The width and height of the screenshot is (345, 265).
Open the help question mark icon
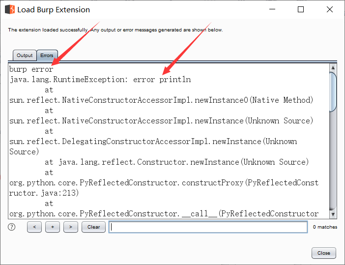point(11,227)
